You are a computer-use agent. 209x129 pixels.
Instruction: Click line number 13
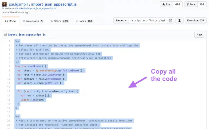pyautogui.click(x=9, y=91)
